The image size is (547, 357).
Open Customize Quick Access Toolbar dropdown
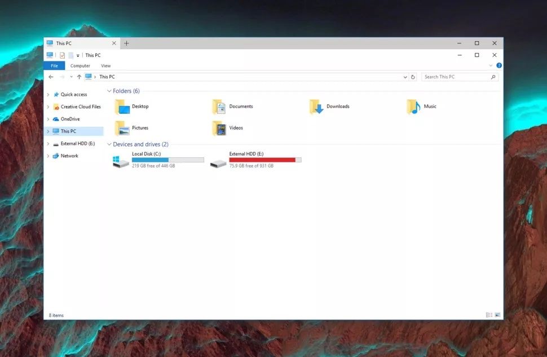pos(78,55)
